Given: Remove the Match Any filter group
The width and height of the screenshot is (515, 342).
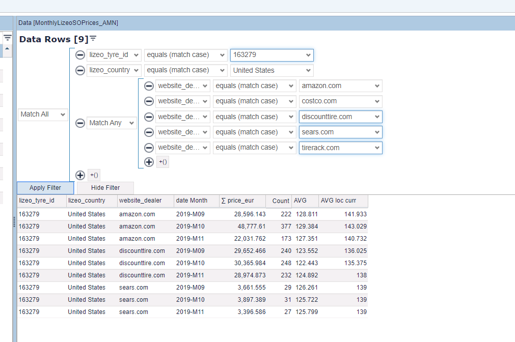Looking at the screenshot, I should (80, 123).
